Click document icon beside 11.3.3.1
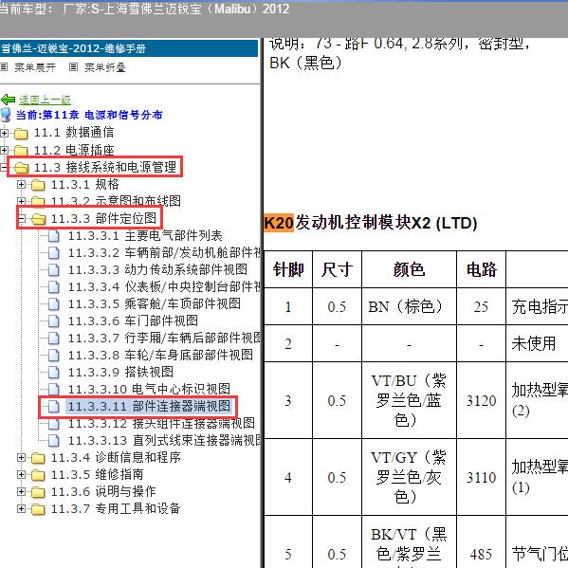This screenshot has width=568, height=568. 54,236
